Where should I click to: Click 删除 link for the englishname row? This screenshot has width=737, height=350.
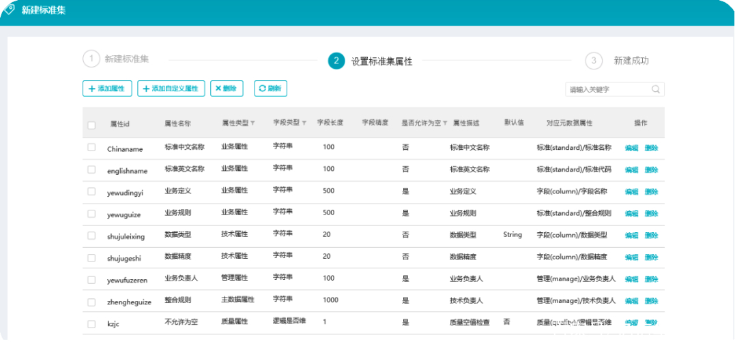click(651, 170)
